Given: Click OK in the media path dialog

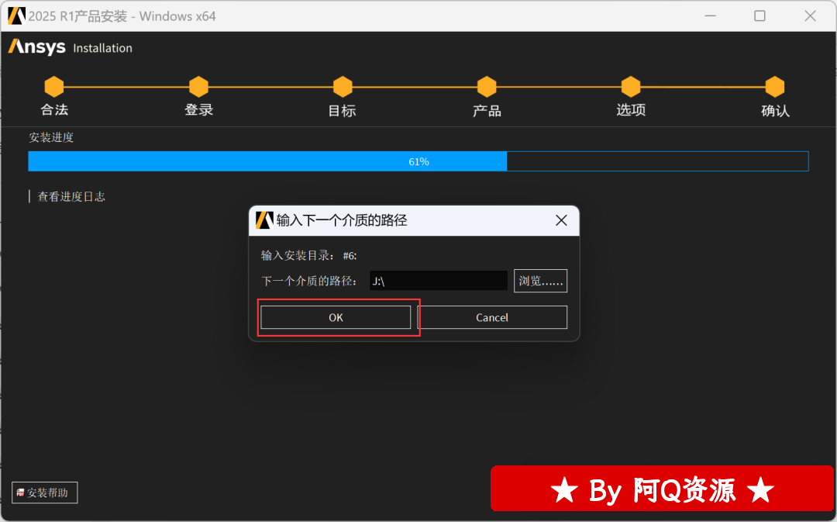Looking at the screenshot, I should (x=336, y=317).
